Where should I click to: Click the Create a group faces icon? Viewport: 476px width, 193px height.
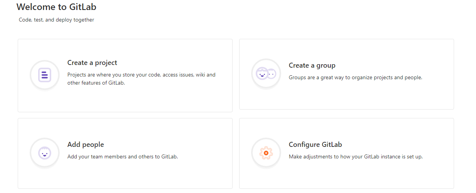pos(266,73)
